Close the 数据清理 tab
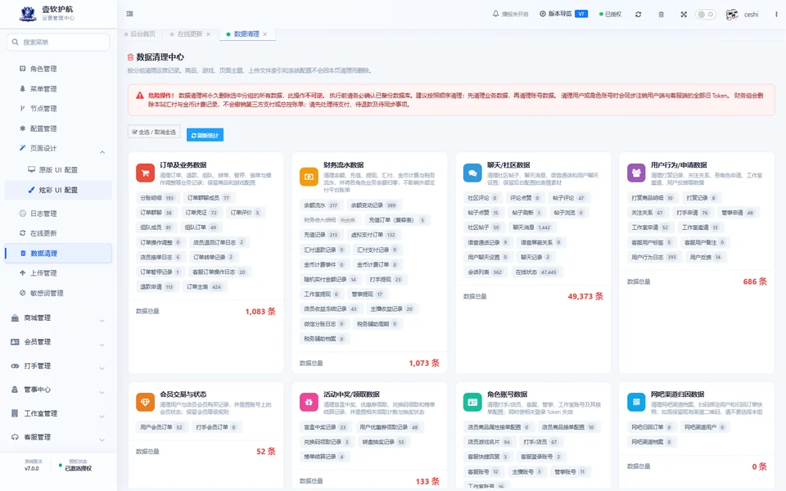This screenshot has height=491, width=786. tap(264, 34)
